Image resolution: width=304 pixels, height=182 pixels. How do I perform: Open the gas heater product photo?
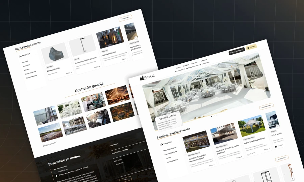tap(110, 38)
